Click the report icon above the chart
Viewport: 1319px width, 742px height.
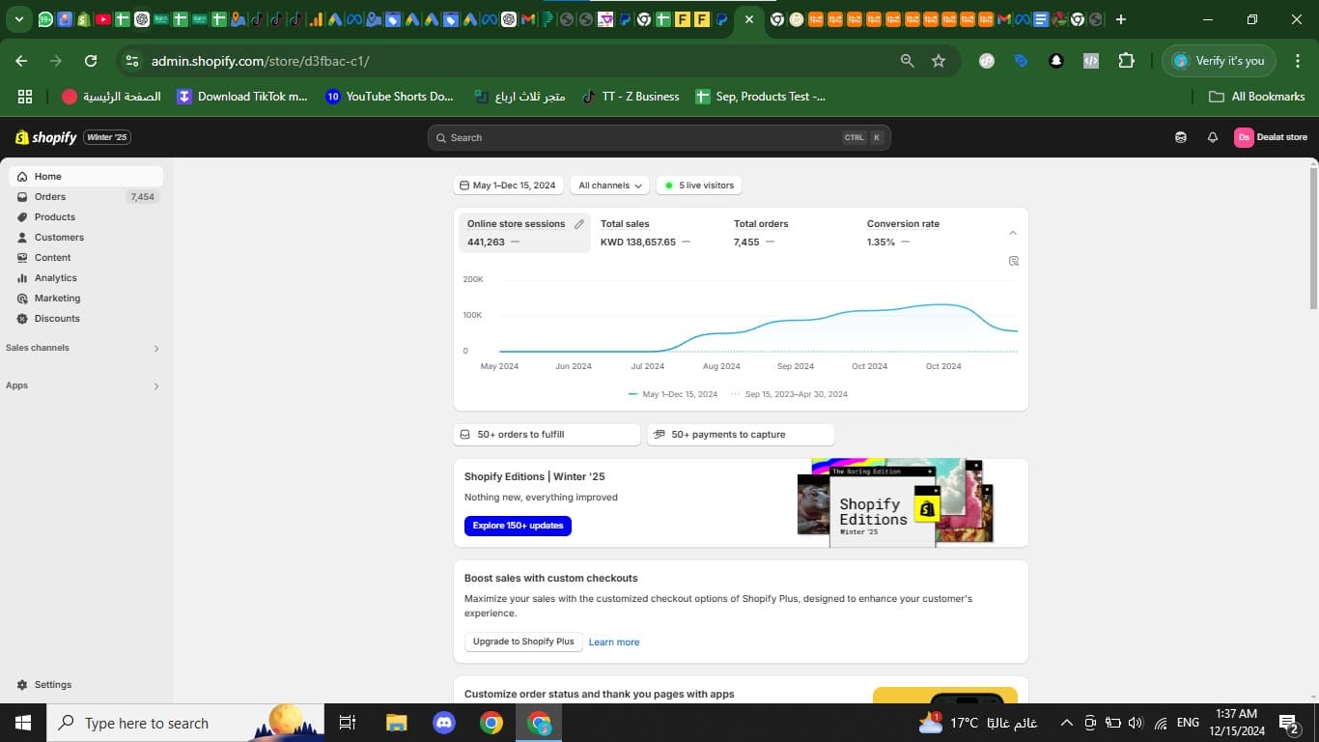(x=1013, y=261)
